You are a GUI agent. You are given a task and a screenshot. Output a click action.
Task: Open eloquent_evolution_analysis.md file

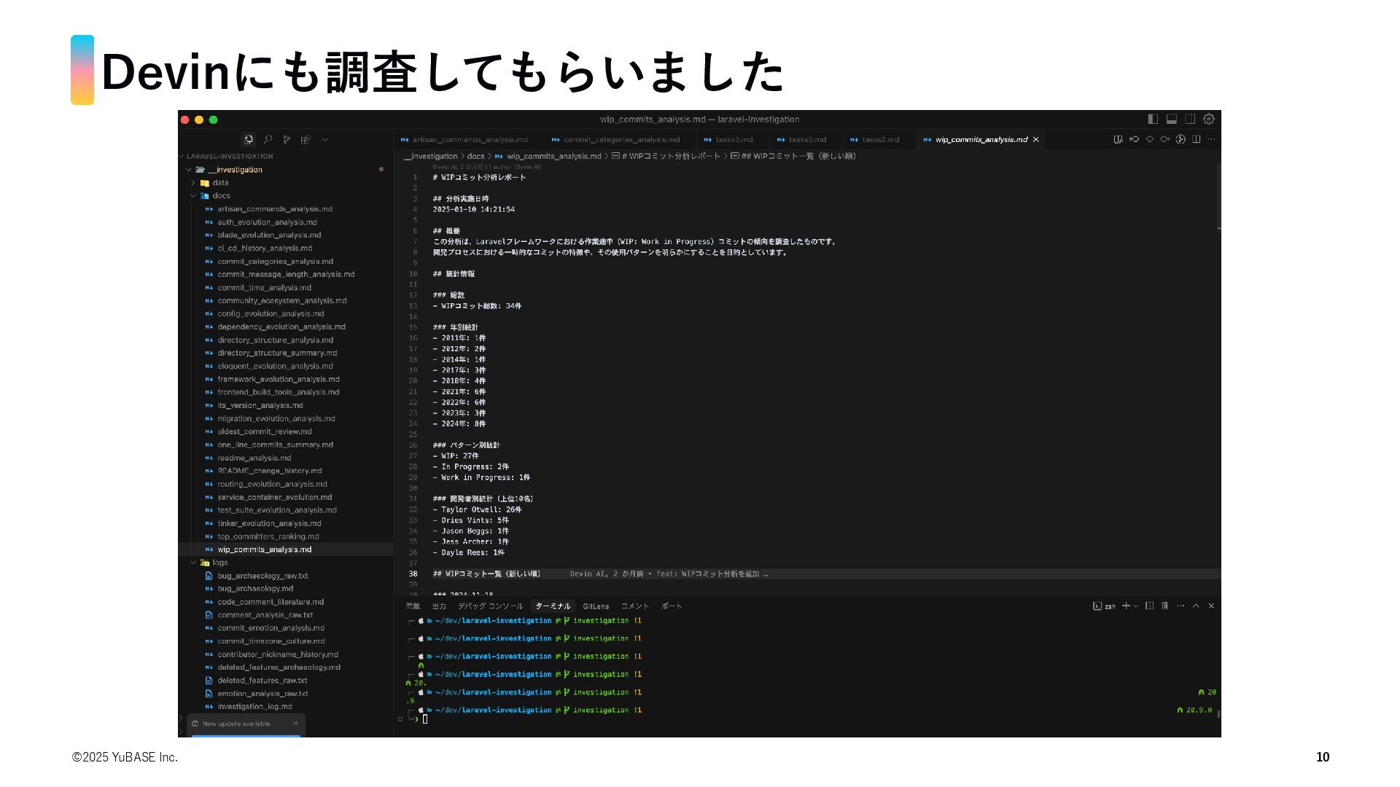coord(275,366)
